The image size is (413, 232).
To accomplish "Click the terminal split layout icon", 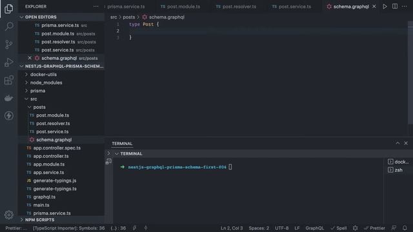I will pos(108,162).
